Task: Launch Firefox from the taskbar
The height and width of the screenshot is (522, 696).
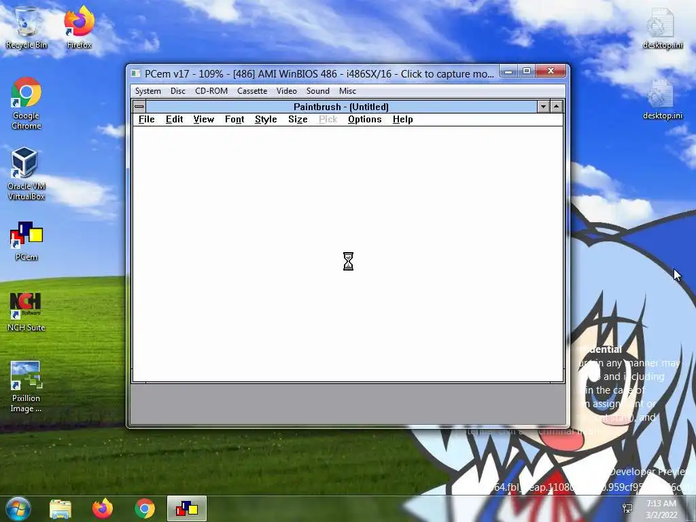Action: (x=103, y=508)
